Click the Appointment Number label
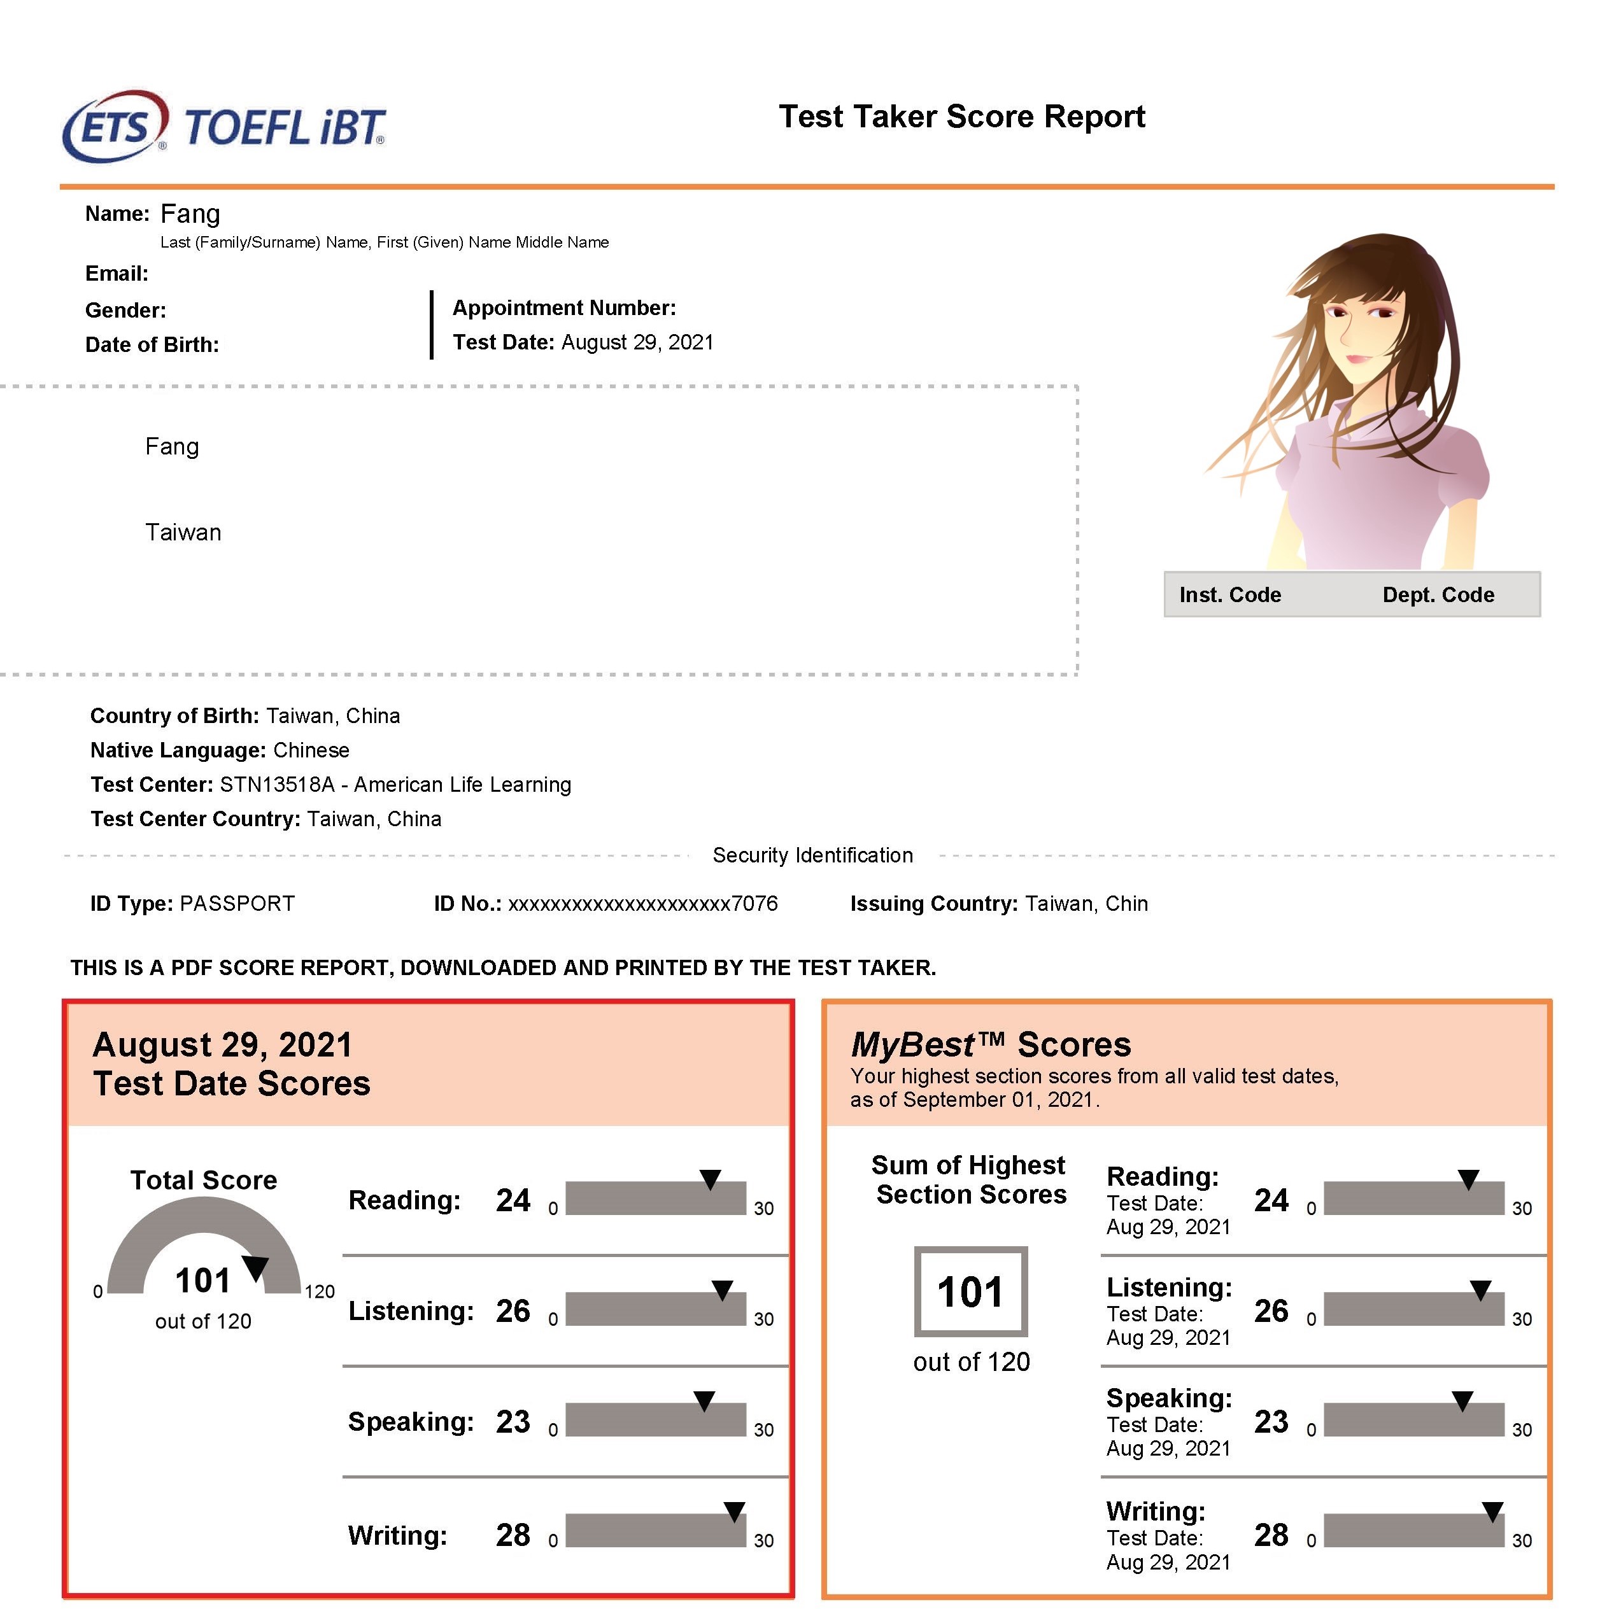 point(565,308)
